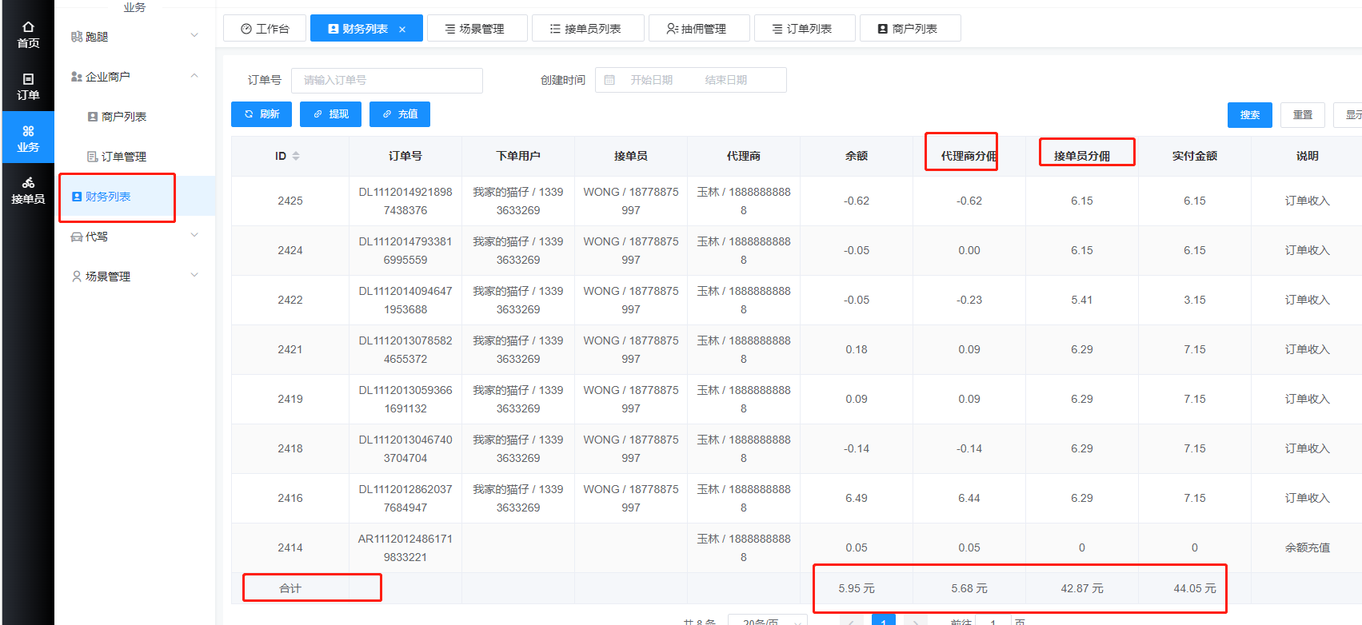Click ID cell 2421

tap(290, 349)
